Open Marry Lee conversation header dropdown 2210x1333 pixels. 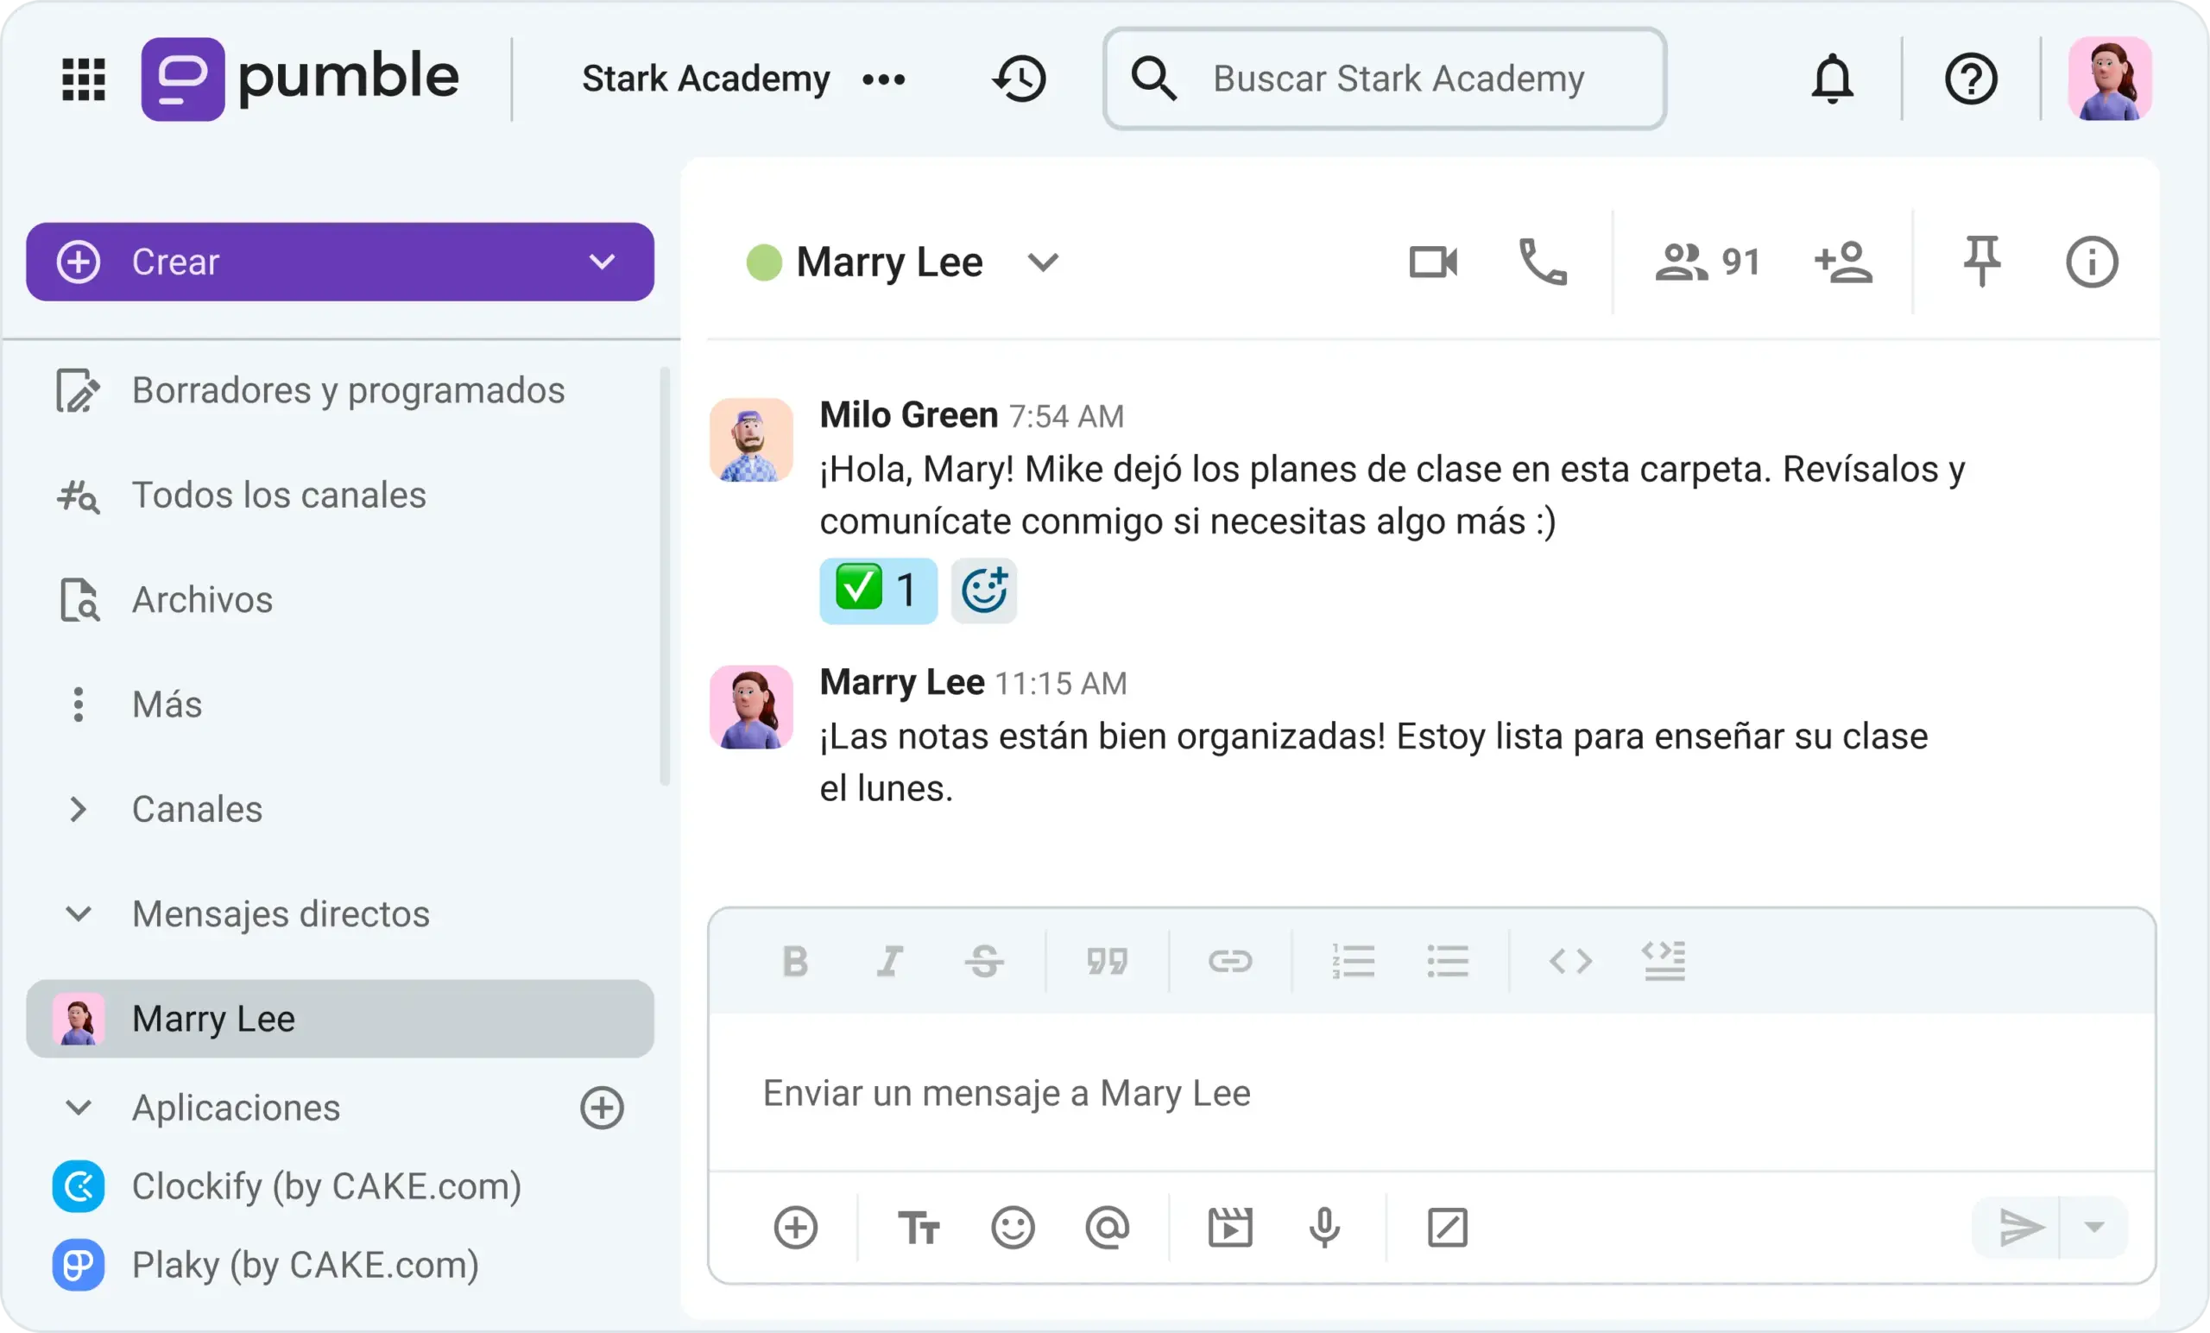[x=1042, y=262]
